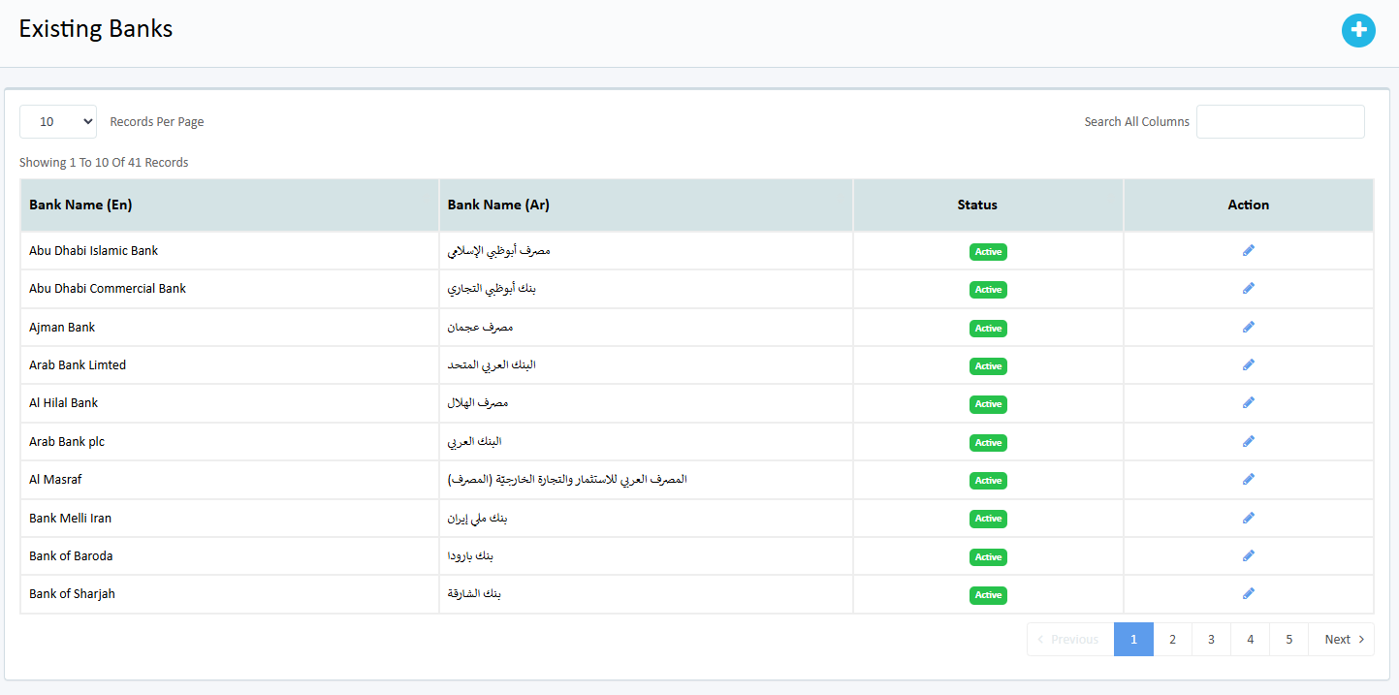This screenshot has height=695, width=1399.
Task: Click 'Showing 1 To 10 Of 41 Records' text
Action: 104,163
